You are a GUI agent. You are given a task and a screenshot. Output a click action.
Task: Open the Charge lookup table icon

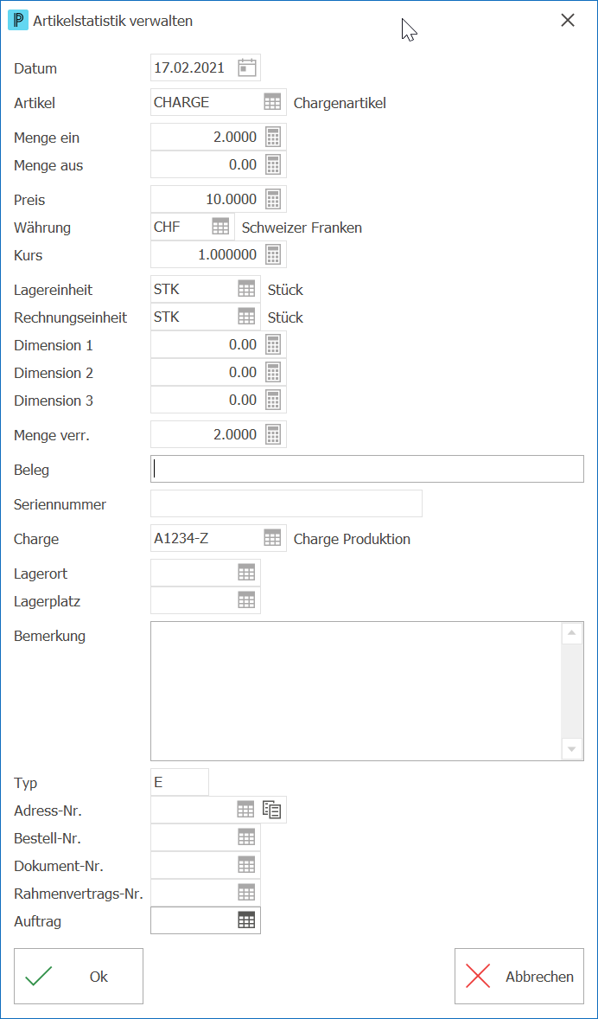click(x=273, y=538)
